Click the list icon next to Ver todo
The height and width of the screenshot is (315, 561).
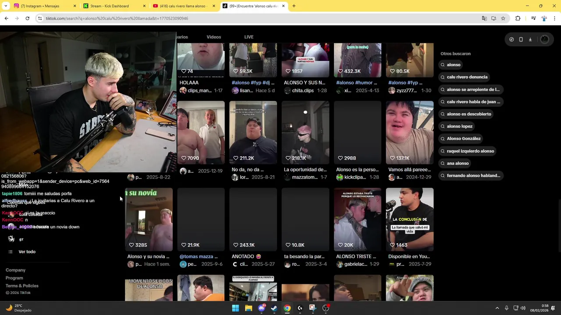11,252
